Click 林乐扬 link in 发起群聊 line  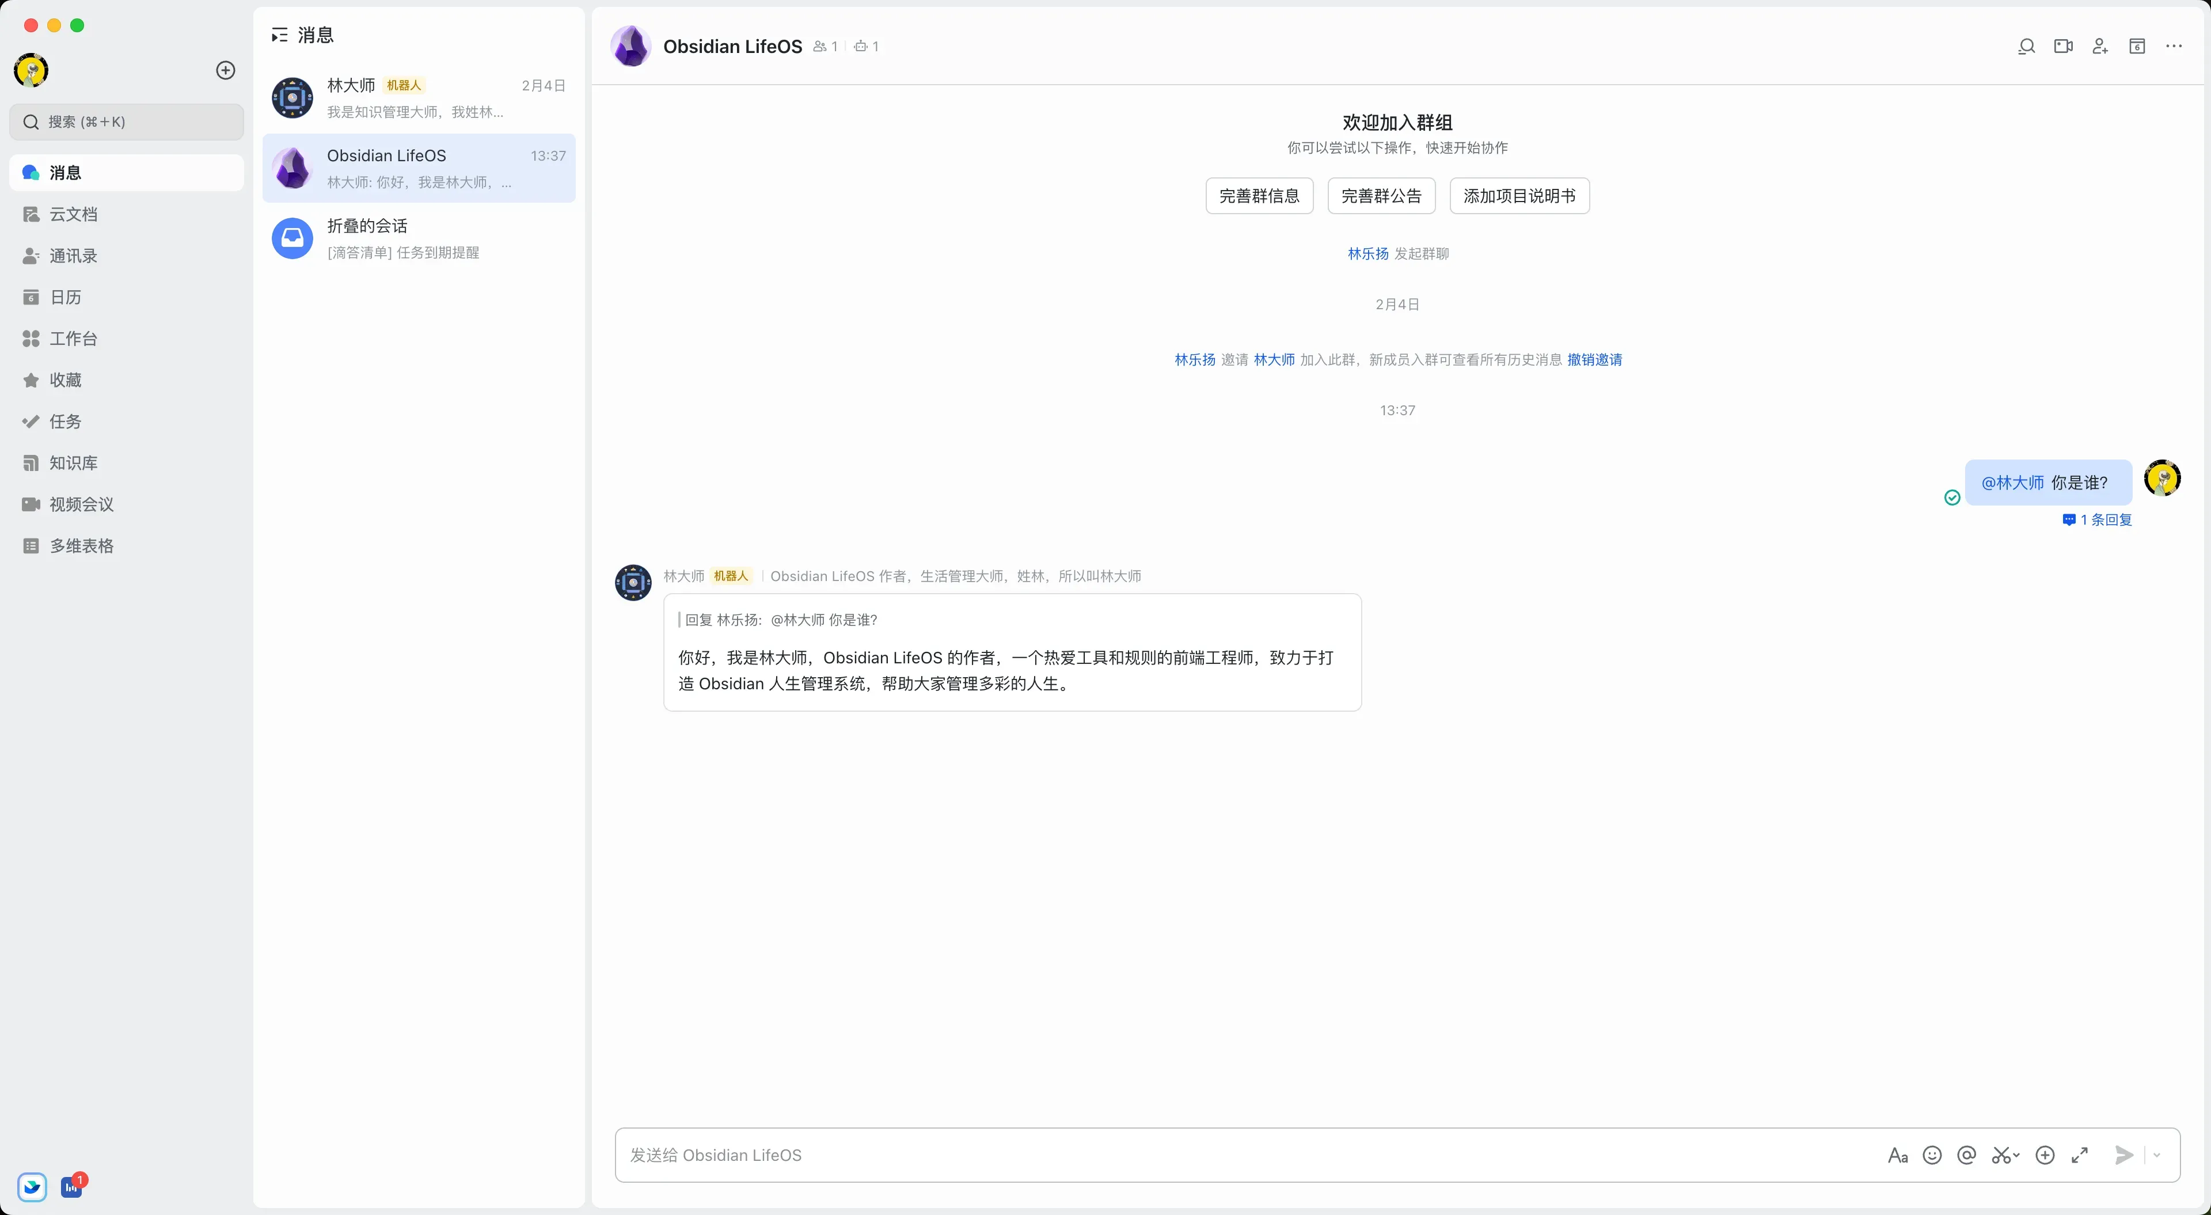pos(1367,254)
